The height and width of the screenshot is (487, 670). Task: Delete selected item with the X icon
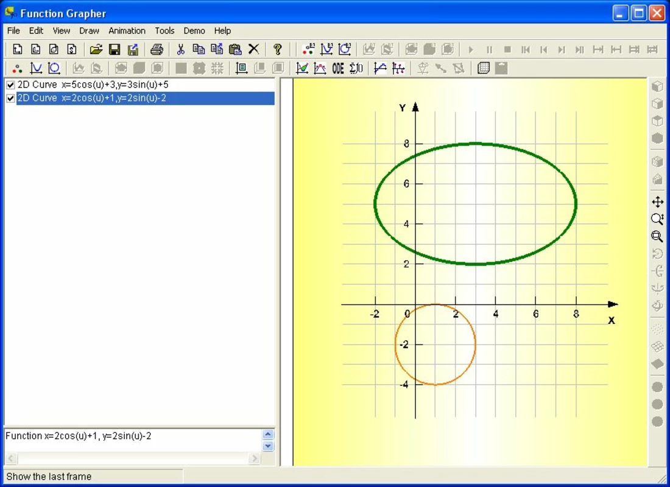click(x=254, y=49)
